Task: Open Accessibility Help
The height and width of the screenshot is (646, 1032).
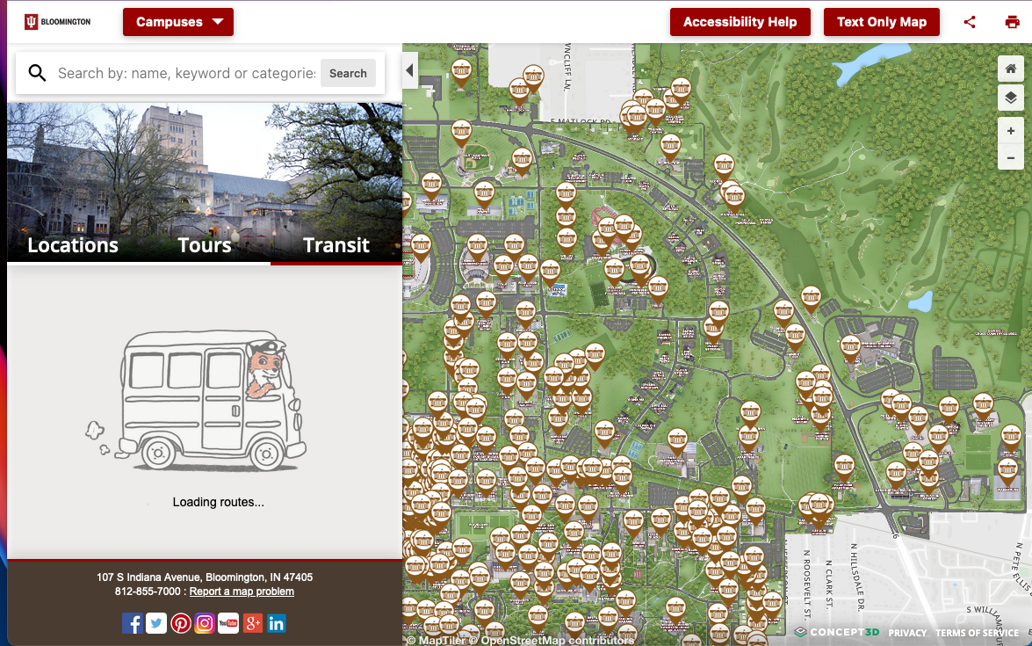Action: coord(740,22)
